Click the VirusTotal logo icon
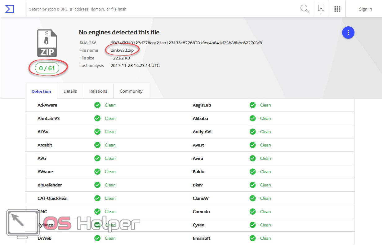 point(10,9)
